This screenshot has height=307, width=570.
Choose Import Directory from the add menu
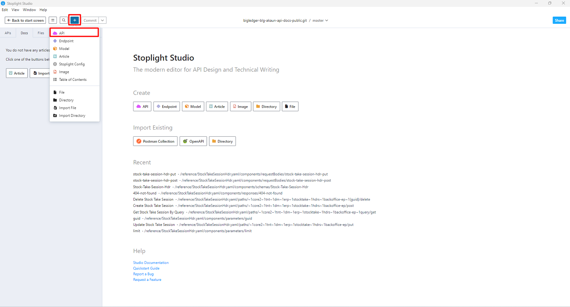pos(72,116)
